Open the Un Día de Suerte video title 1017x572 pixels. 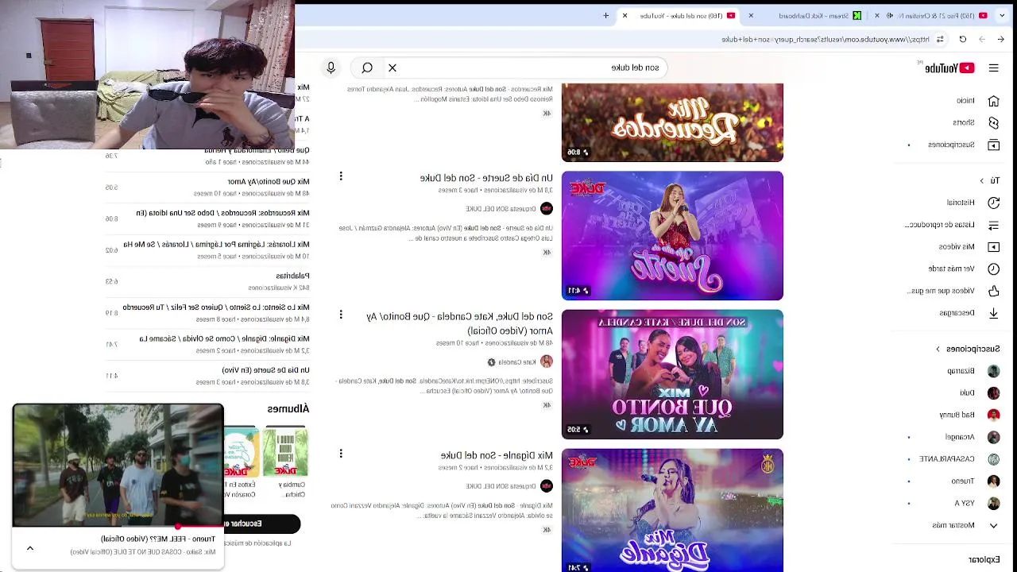click(486, 178)
